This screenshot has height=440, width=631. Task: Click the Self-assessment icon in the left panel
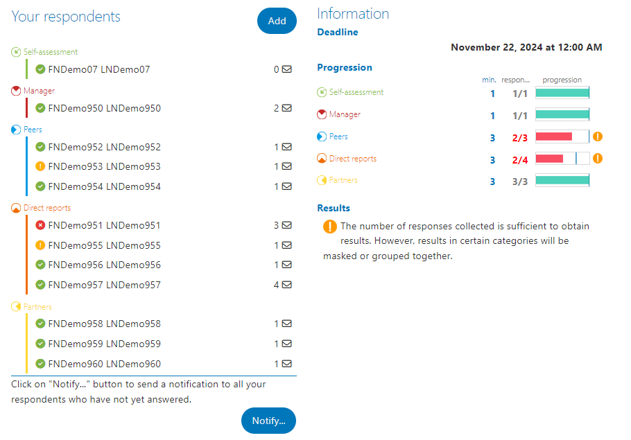15,51
